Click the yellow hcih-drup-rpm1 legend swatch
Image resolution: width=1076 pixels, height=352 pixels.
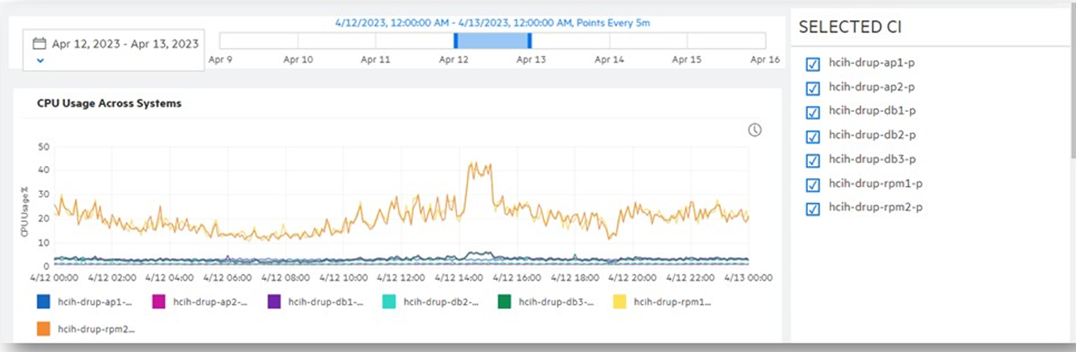pos(620,302)
